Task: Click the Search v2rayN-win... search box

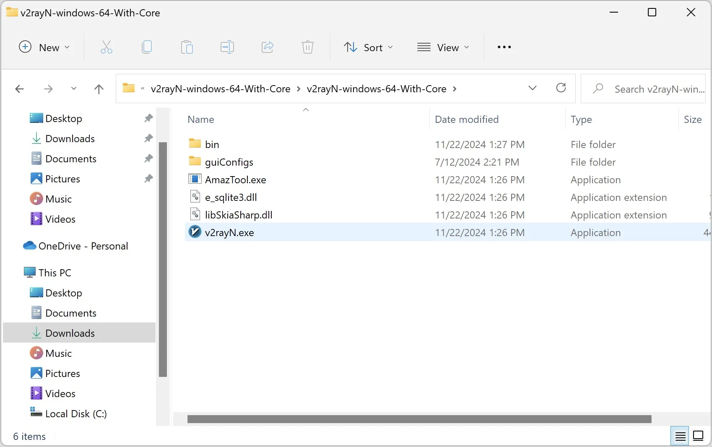Action: pyautogui.click(x=643, y=88)
